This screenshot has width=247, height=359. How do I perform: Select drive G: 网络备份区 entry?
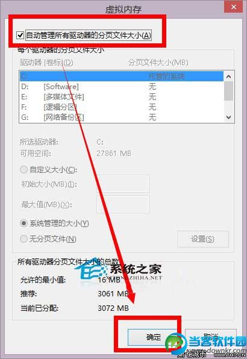pos(121,117)
